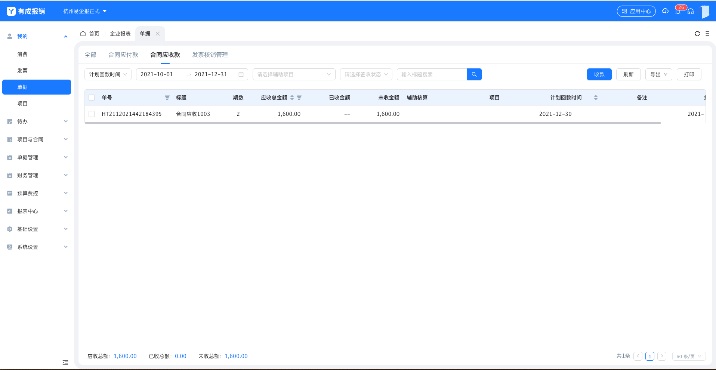Click the 基础设置 gear icon
716x370 pixels.
point(10,229)
